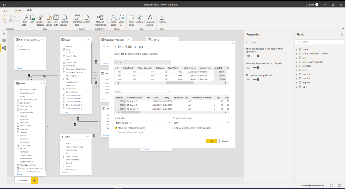Open the Language menu
346x189 pixels.
coord(140,20)
